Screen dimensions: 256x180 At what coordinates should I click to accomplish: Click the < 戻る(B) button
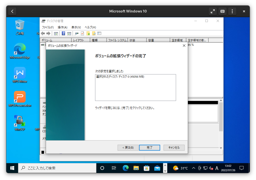[128, 148]
